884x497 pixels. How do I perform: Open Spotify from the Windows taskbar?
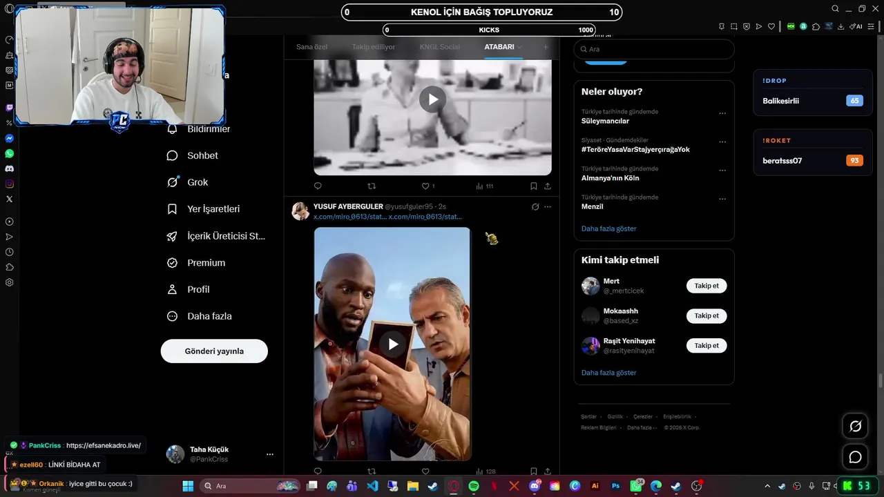pyautogui.click(x=474, y=486)
